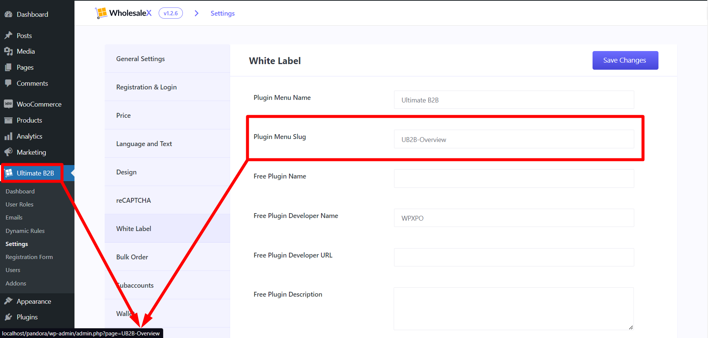708x338 pixels.
Task: Click the v1.2.6 version badge
Action: coord(171,13)
